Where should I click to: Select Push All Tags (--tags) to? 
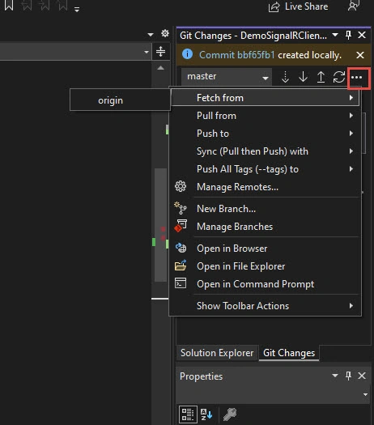265,169
